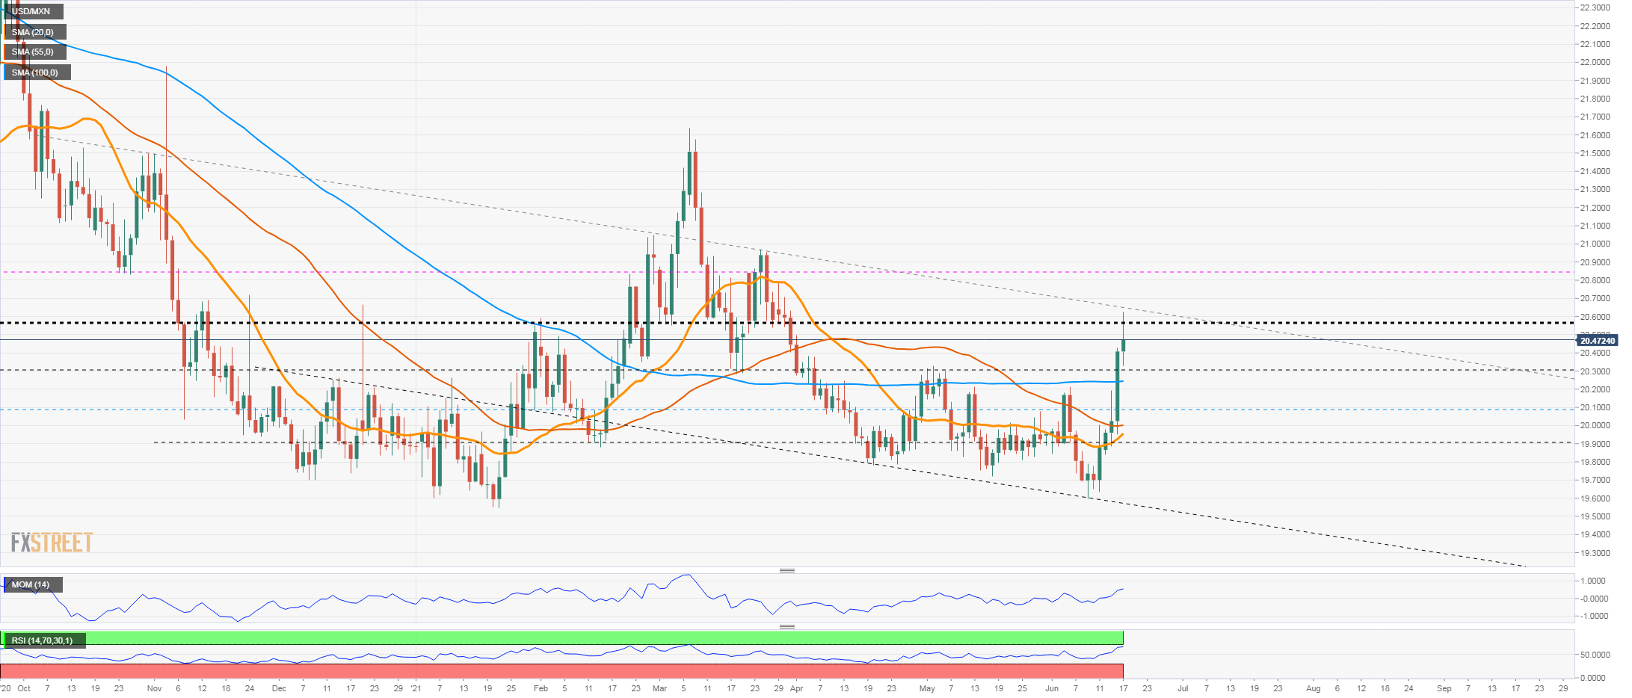Click the 50.0000 value on the RSI scale
The width and height of the screenshot is (1632, 698).
pyautogui.click(x=1595, y=655)
